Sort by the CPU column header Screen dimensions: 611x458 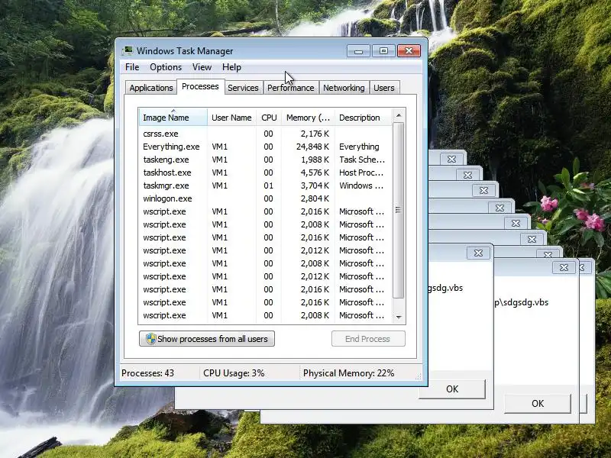(x=269, y=118)
